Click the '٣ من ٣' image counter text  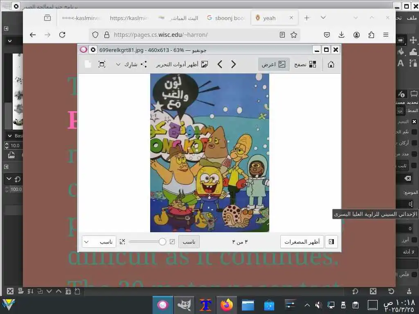240,242
